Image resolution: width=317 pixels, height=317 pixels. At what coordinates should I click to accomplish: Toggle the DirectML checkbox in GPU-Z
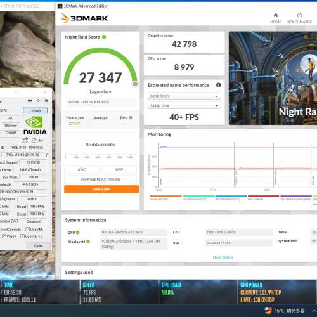click(27, 229)
